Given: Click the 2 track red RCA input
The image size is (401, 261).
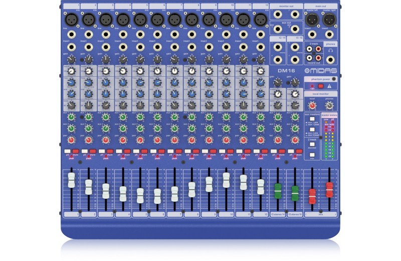Looking at the screenshot, I should [318, 49].
